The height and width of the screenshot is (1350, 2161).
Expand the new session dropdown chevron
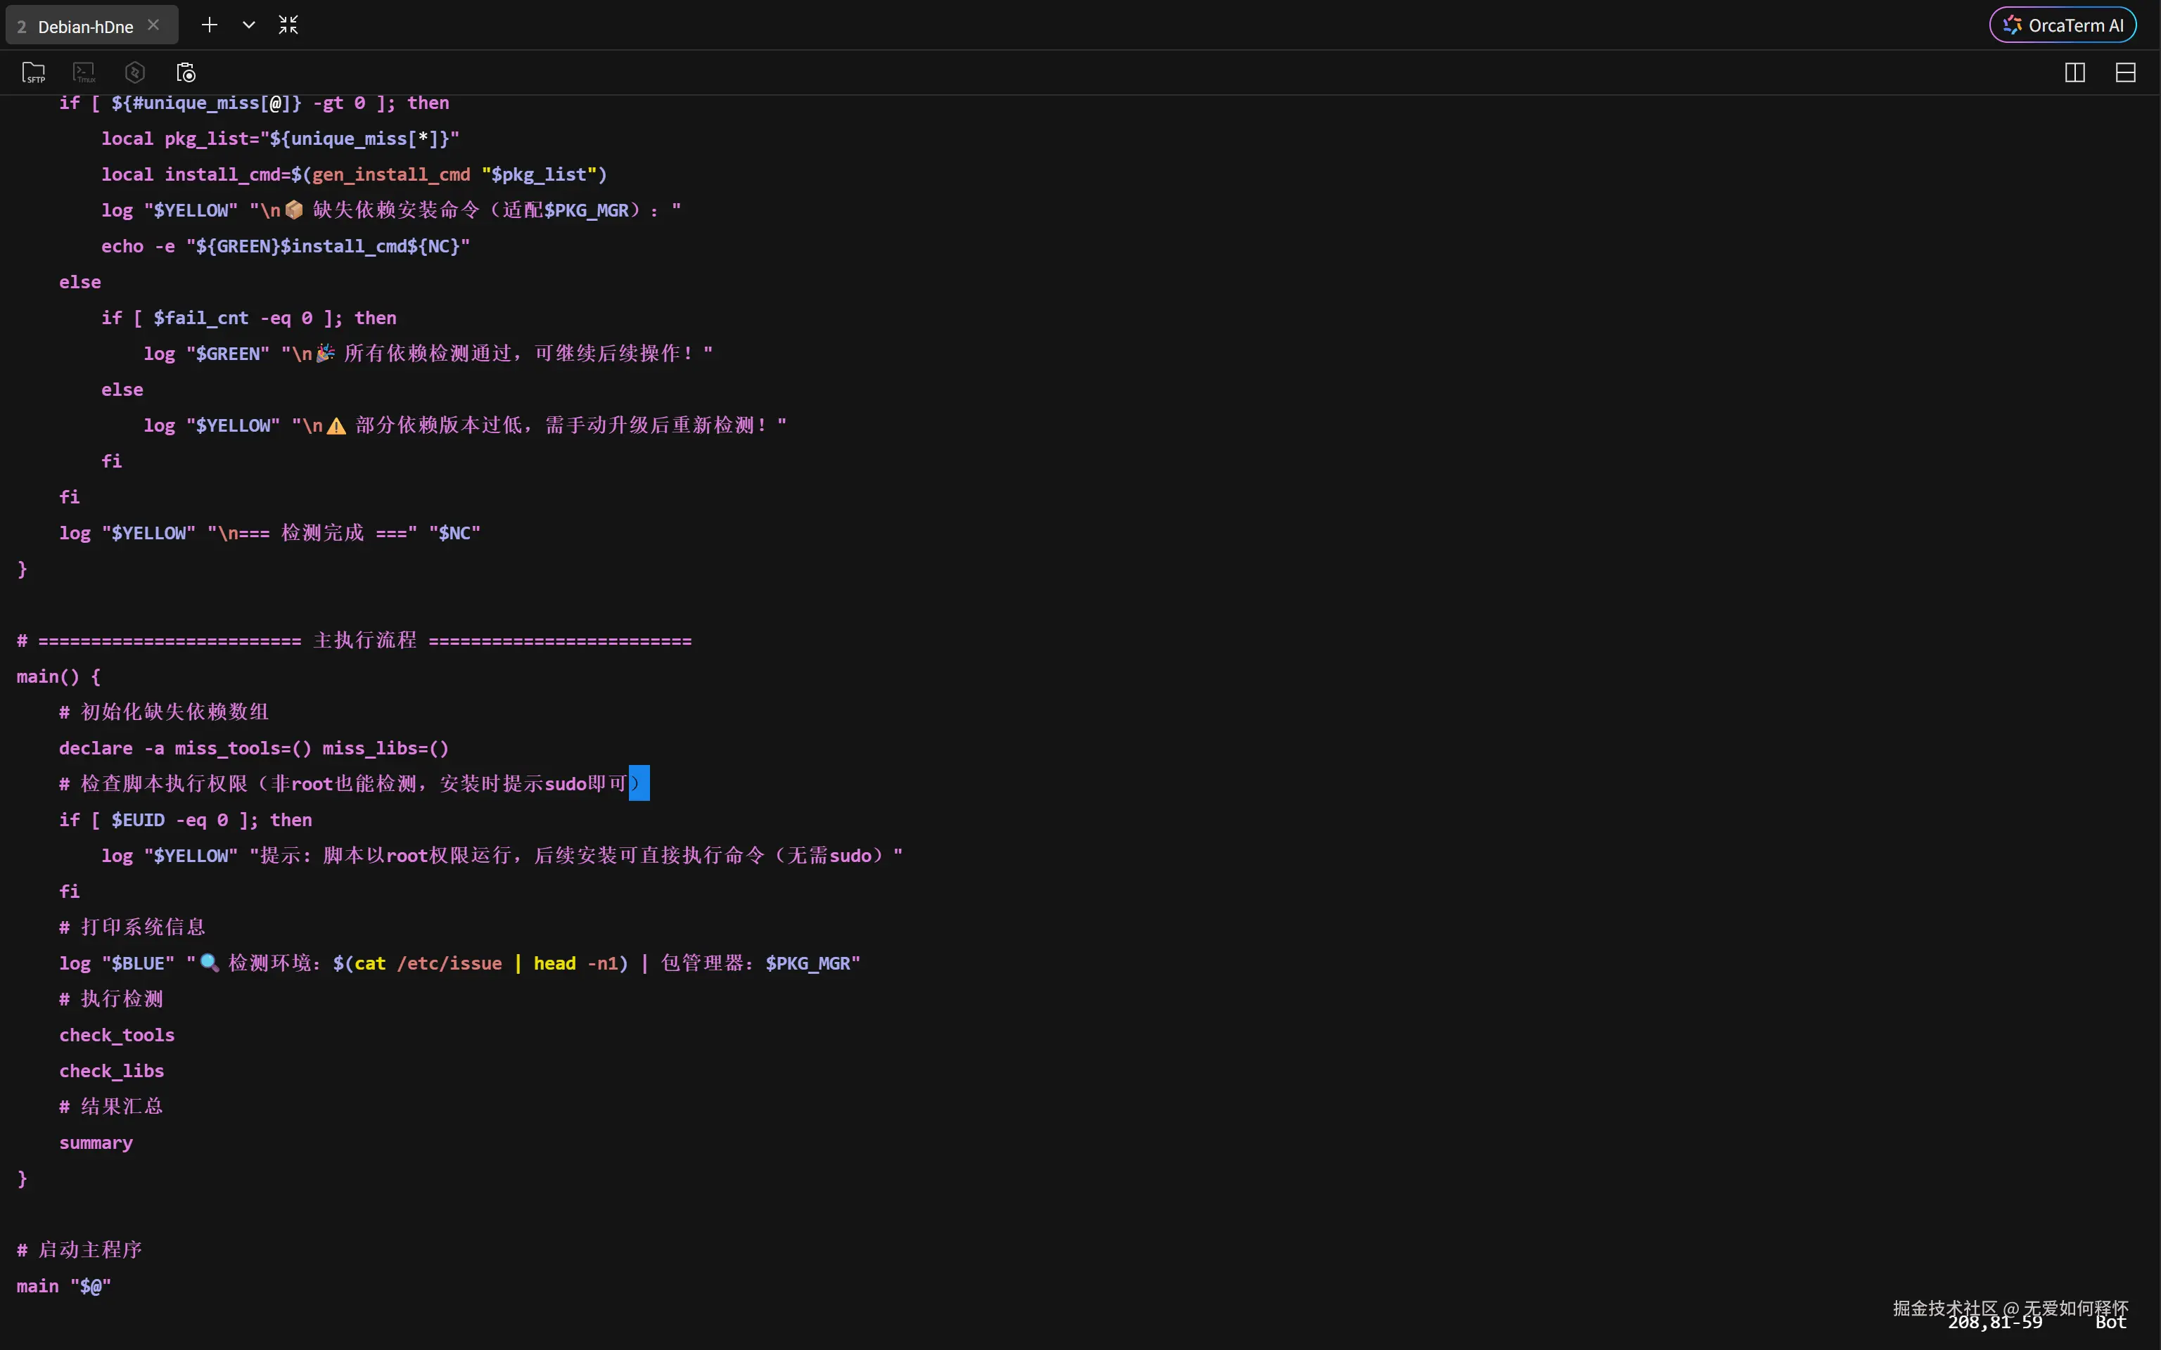(x=249, y=25)
